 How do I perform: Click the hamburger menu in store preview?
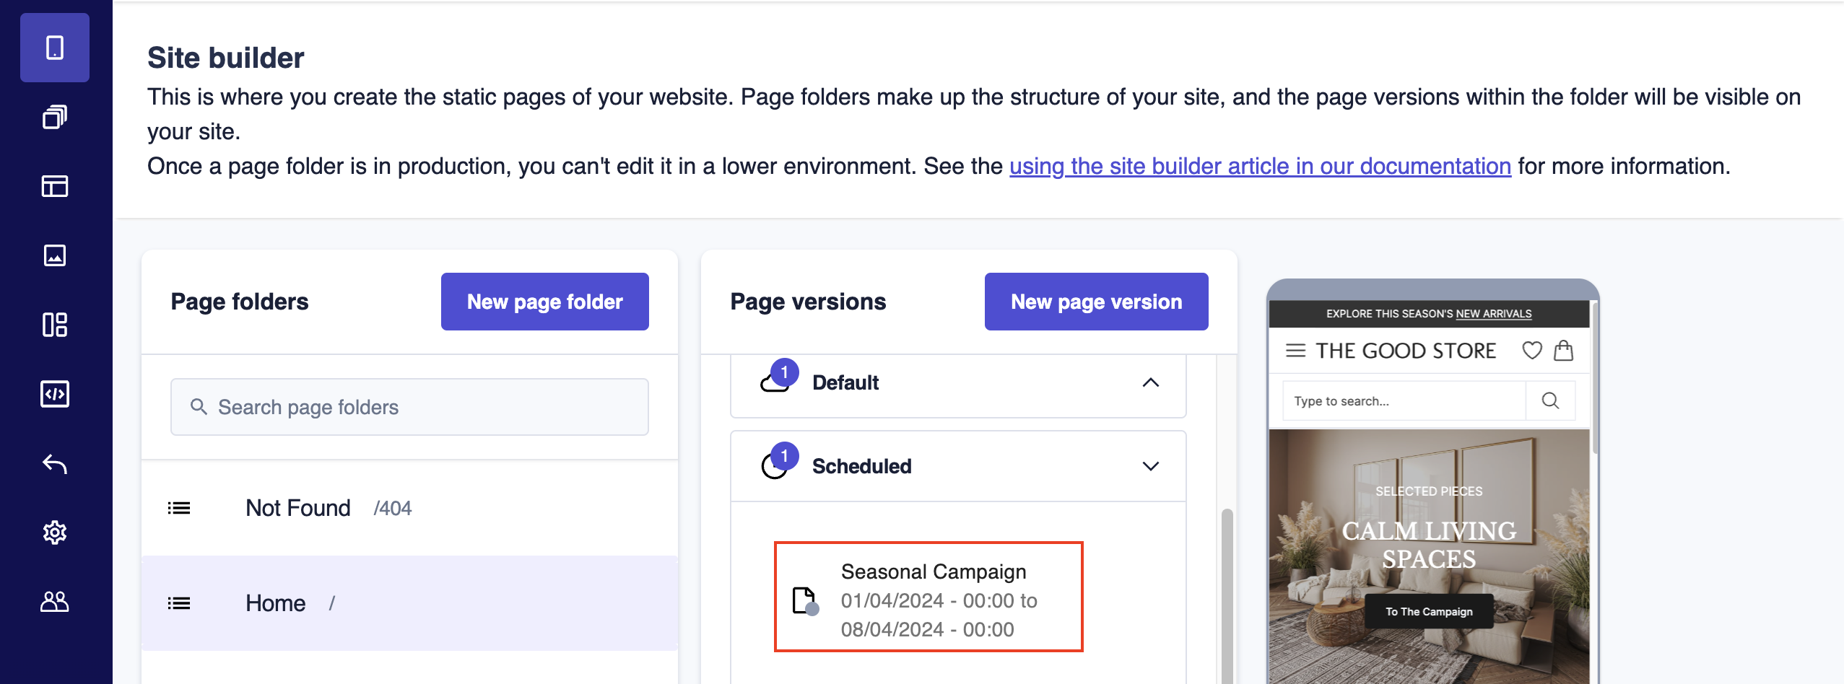[x=1295, y=351]
